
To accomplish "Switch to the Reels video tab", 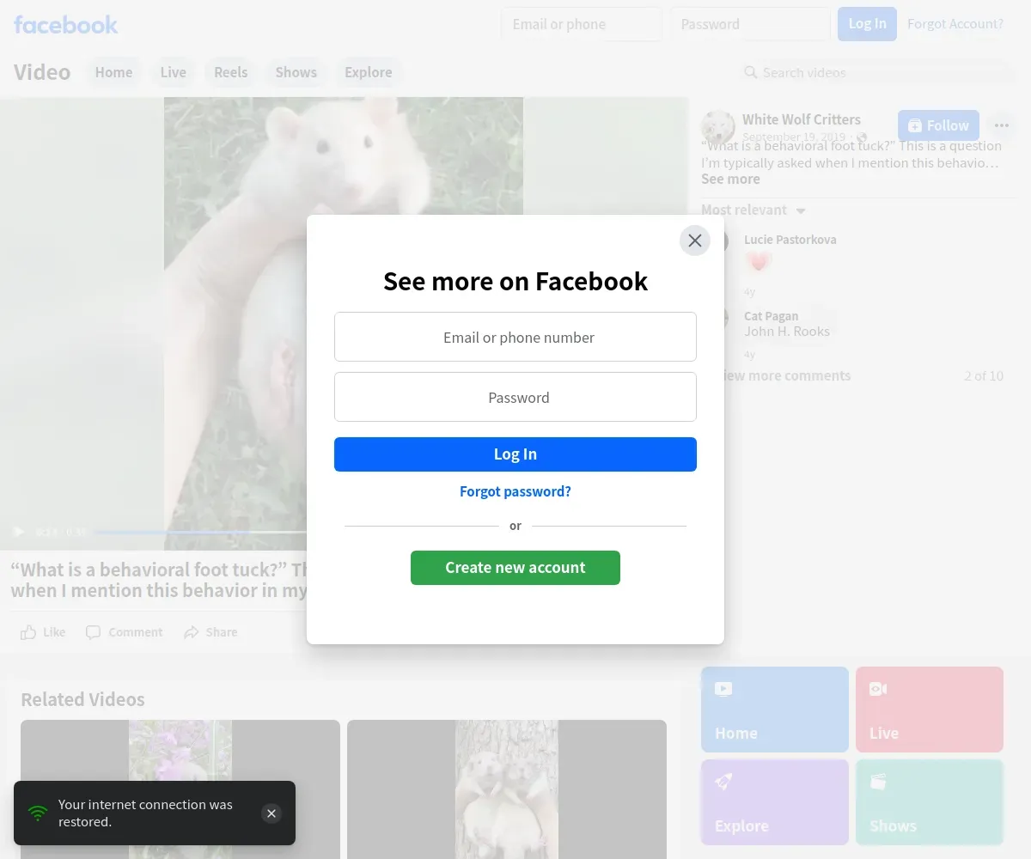I will [230, 72].
